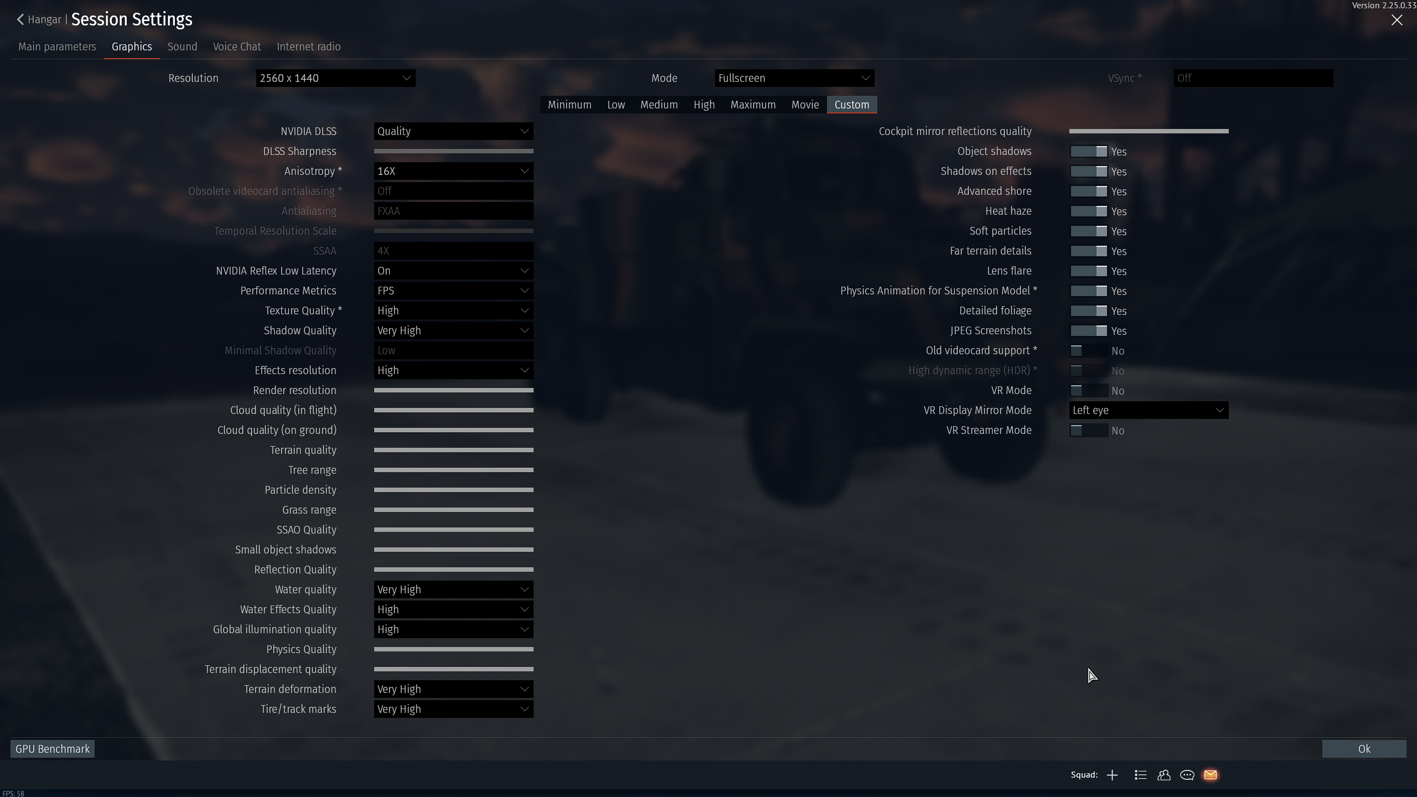The width and height of the screenshot is (1417, 797).
Task: Open the VR Display Mirror Mode dropdown
Action: coord(1149,410)
